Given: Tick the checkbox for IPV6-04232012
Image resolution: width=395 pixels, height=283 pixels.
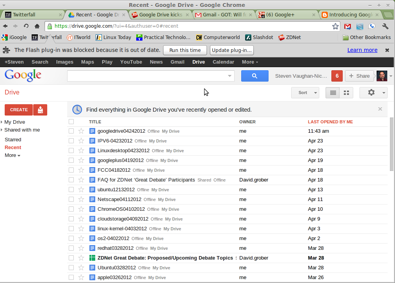Looking at the screenshot, I should click(71, 141).
